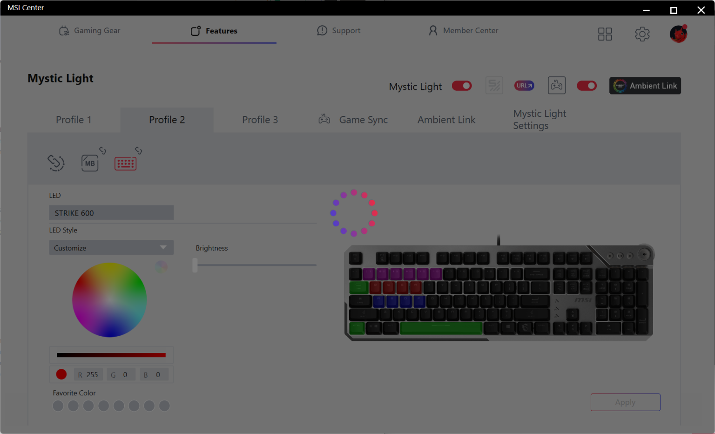Click the URL link icon

[524, 86]
